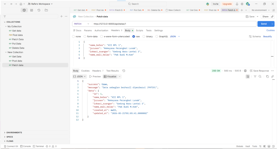
Task: Open the Collections sidebar icon
Action: coord(24,10)
